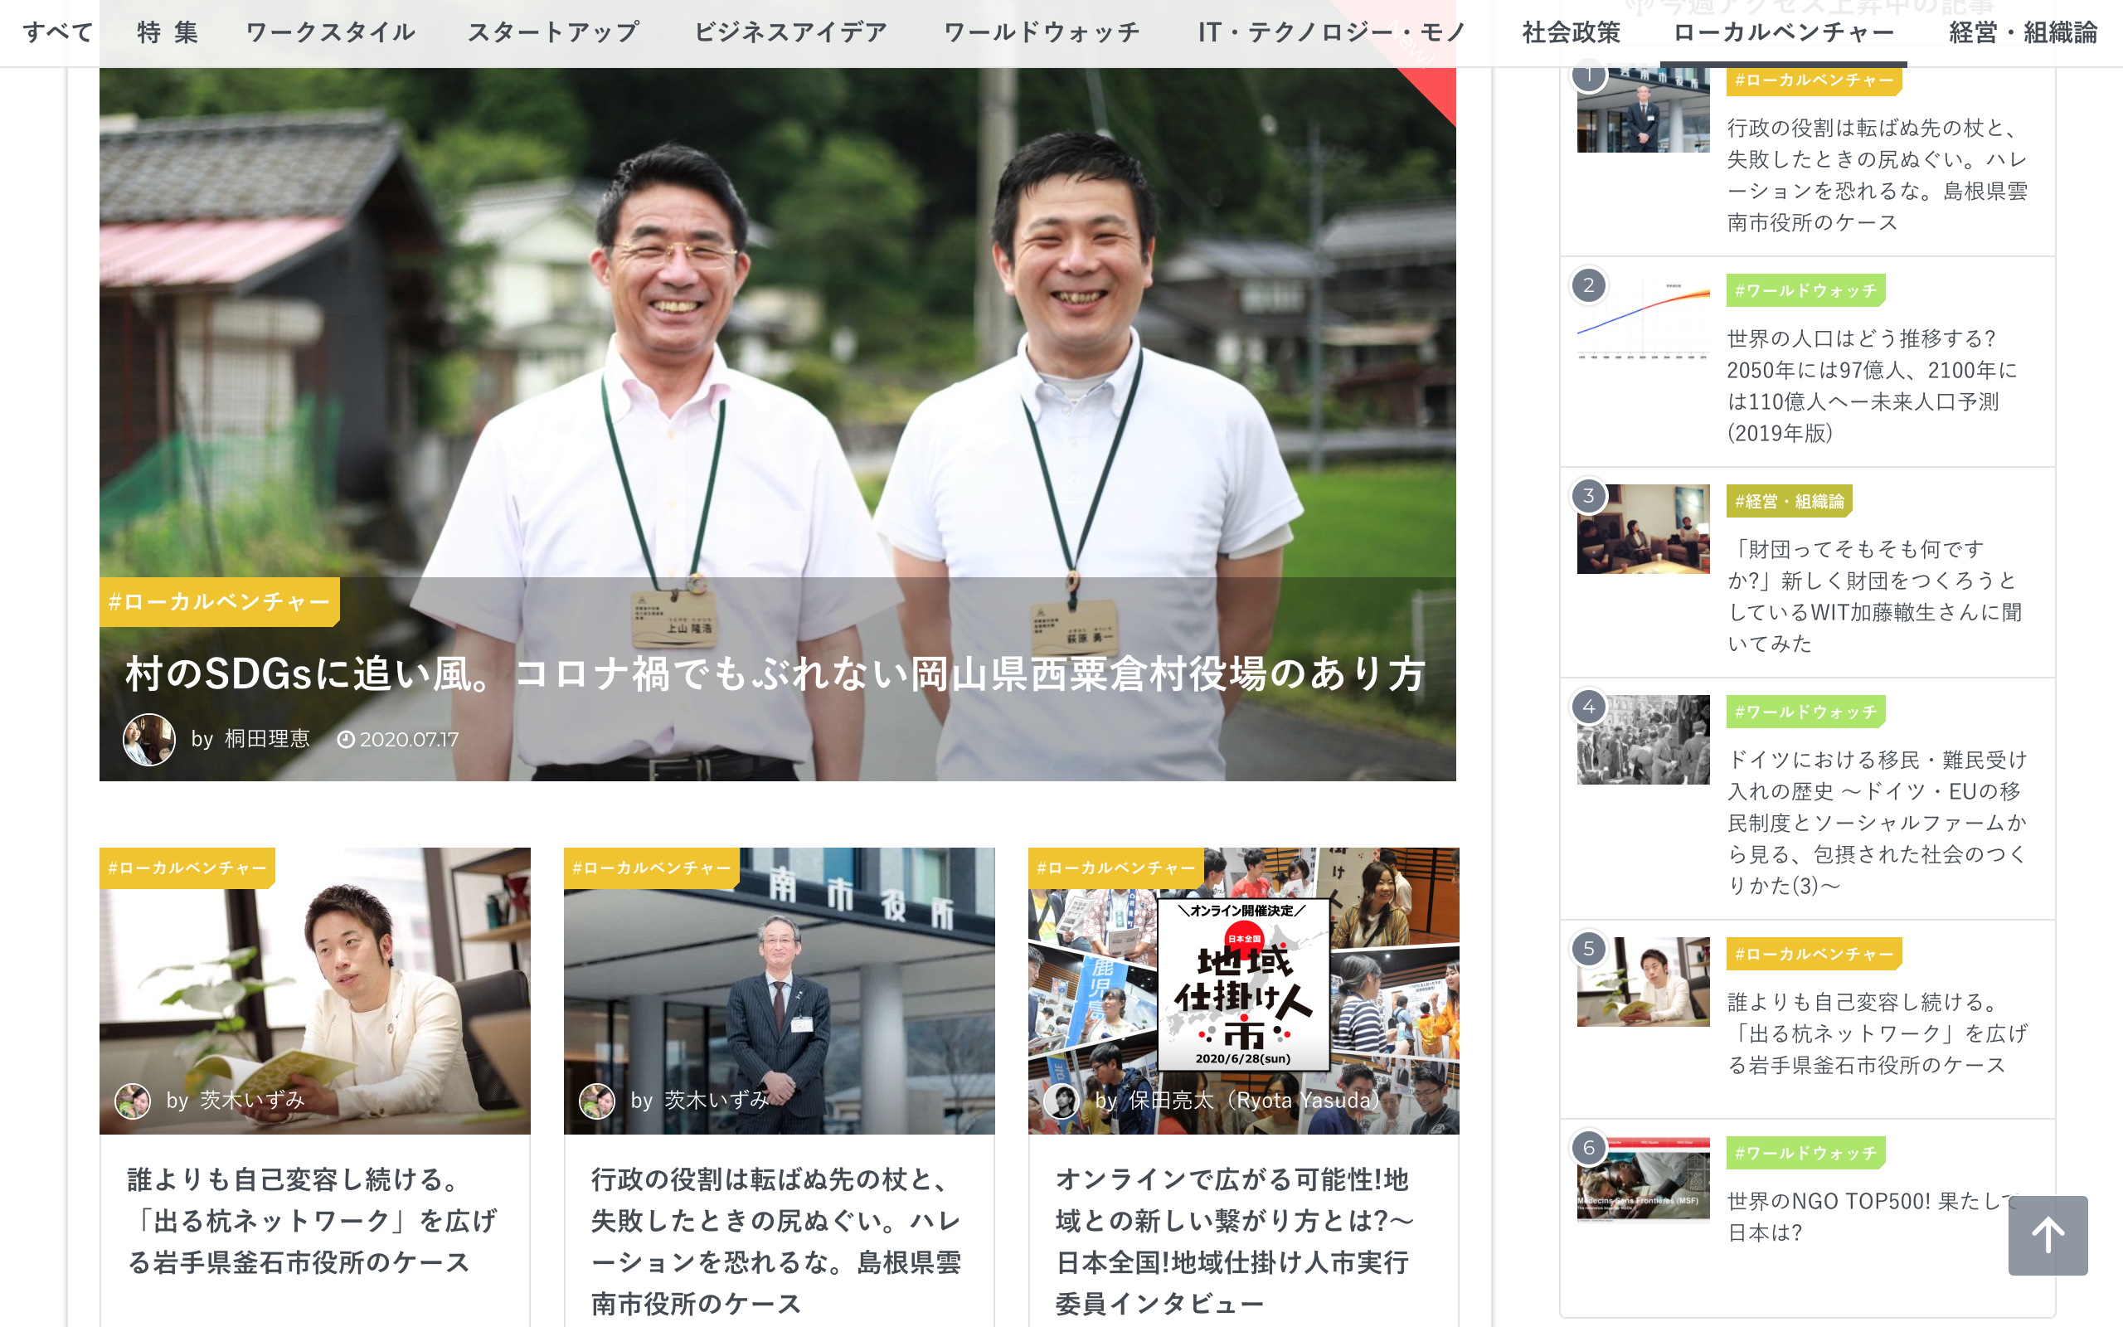Open hero article 村のSDGsに追い風 headline
Screen dimensions: 2123x1327
pos(775,674)
